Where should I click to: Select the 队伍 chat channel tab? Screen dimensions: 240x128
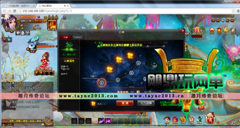click(x=32, y=121)
